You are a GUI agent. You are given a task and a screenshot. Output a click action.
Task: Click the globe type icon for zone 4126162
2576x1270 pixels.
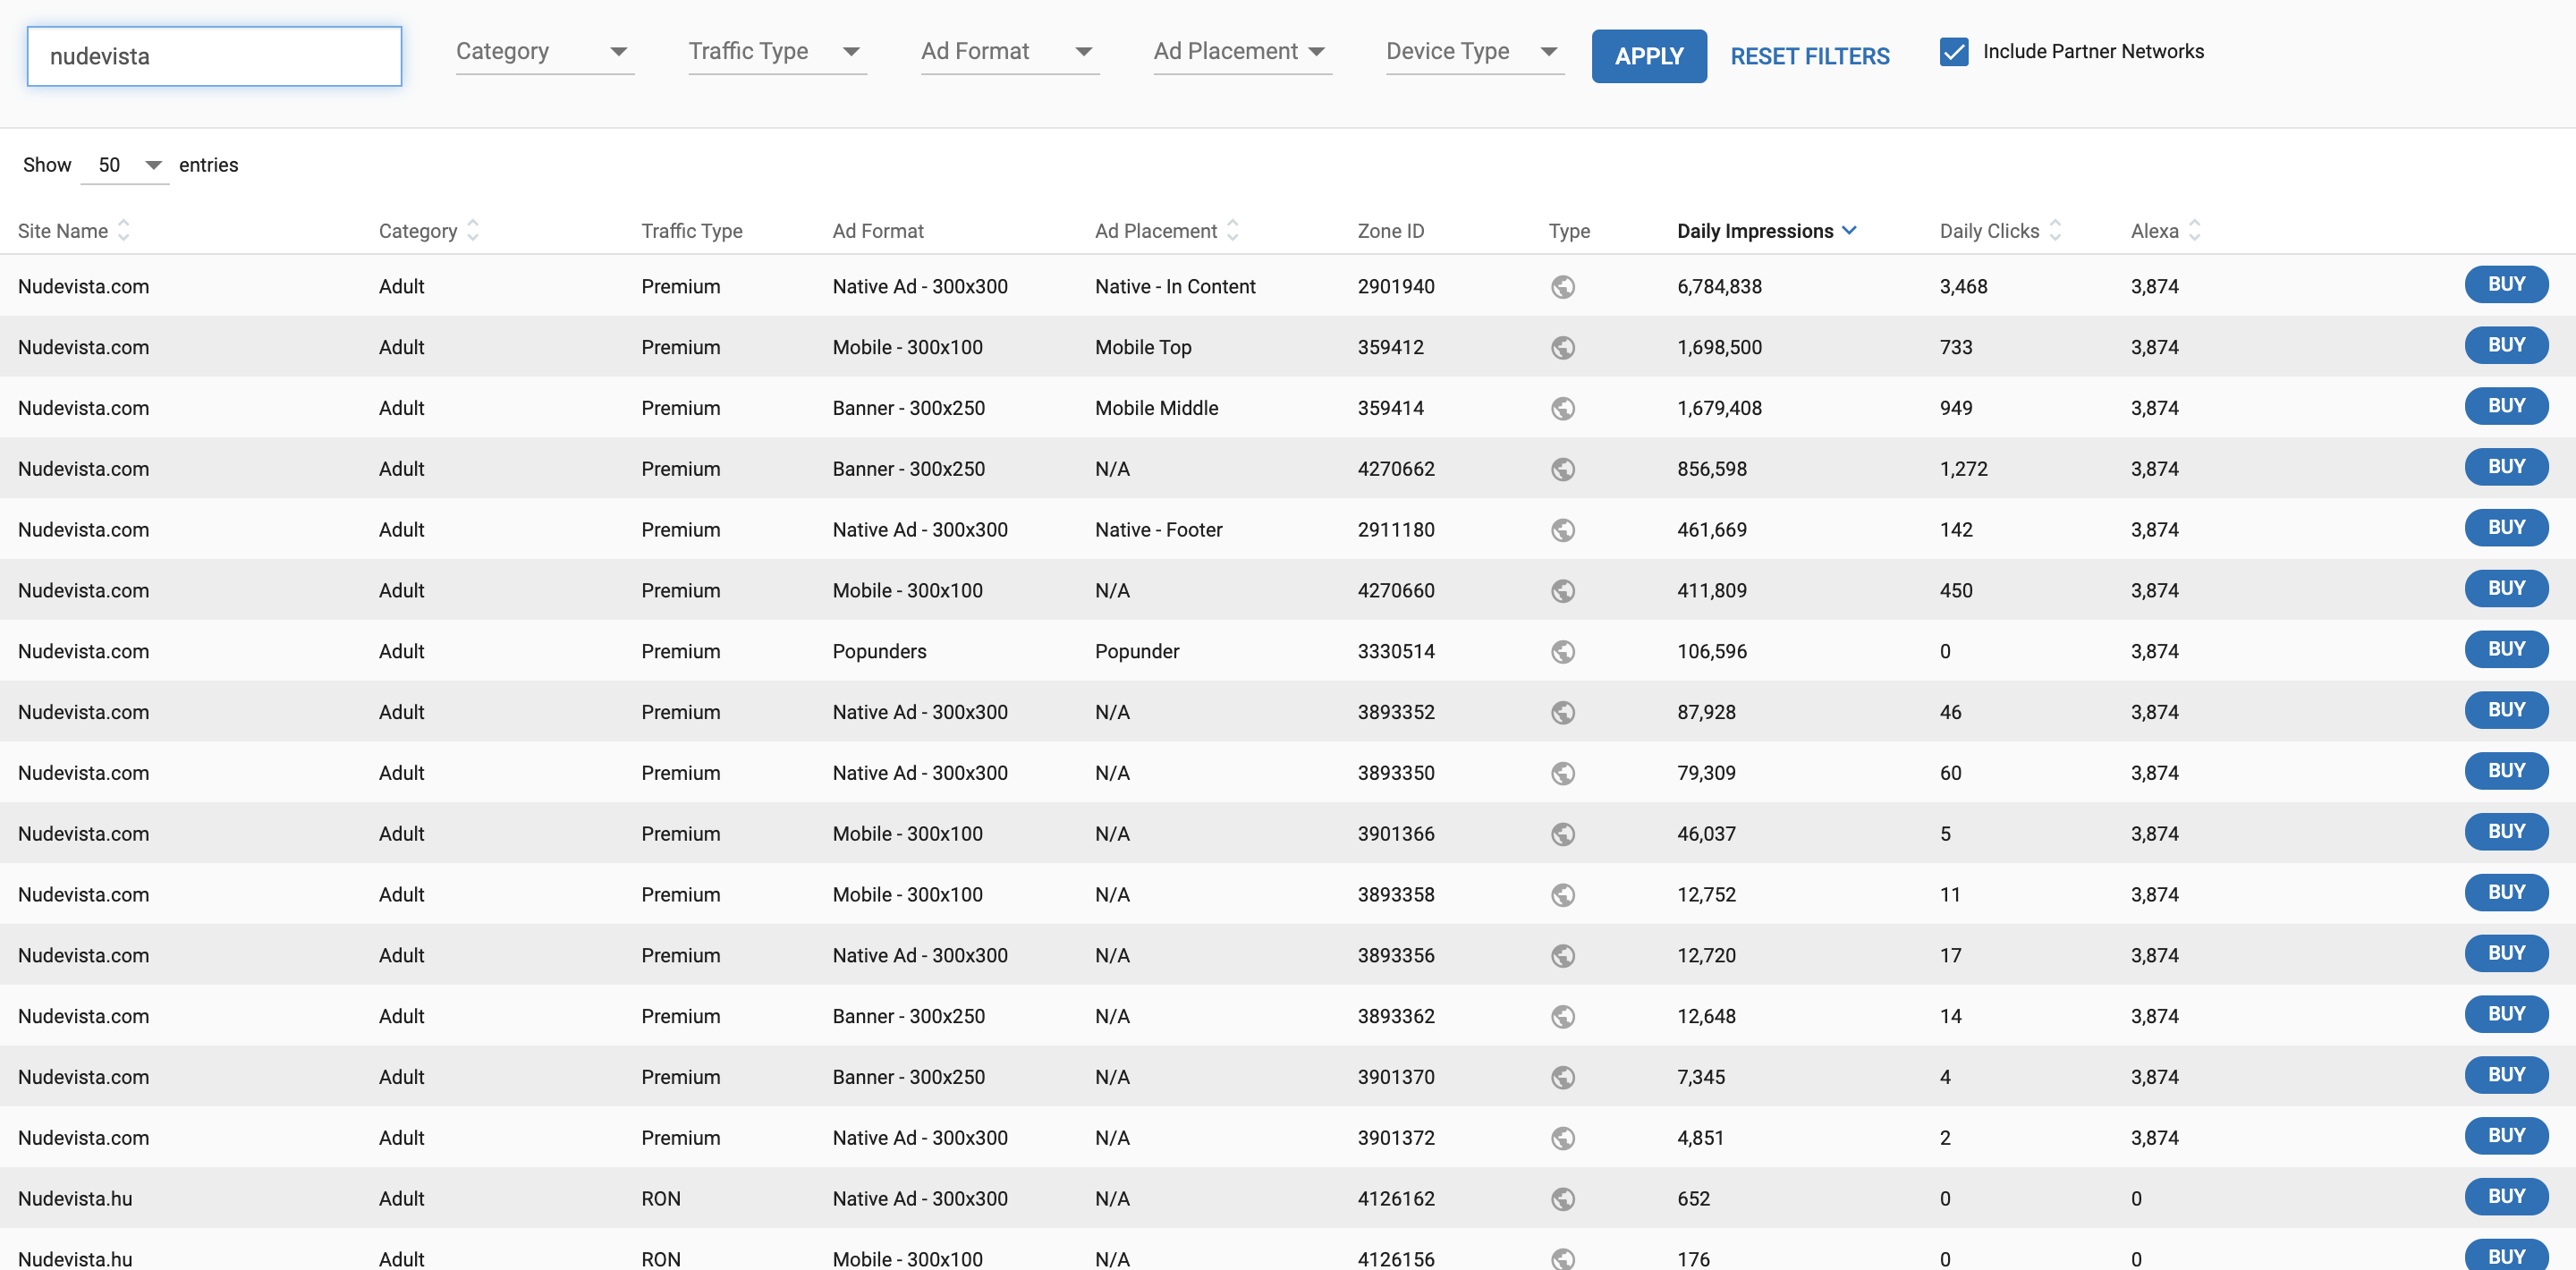point(1563,1200)
